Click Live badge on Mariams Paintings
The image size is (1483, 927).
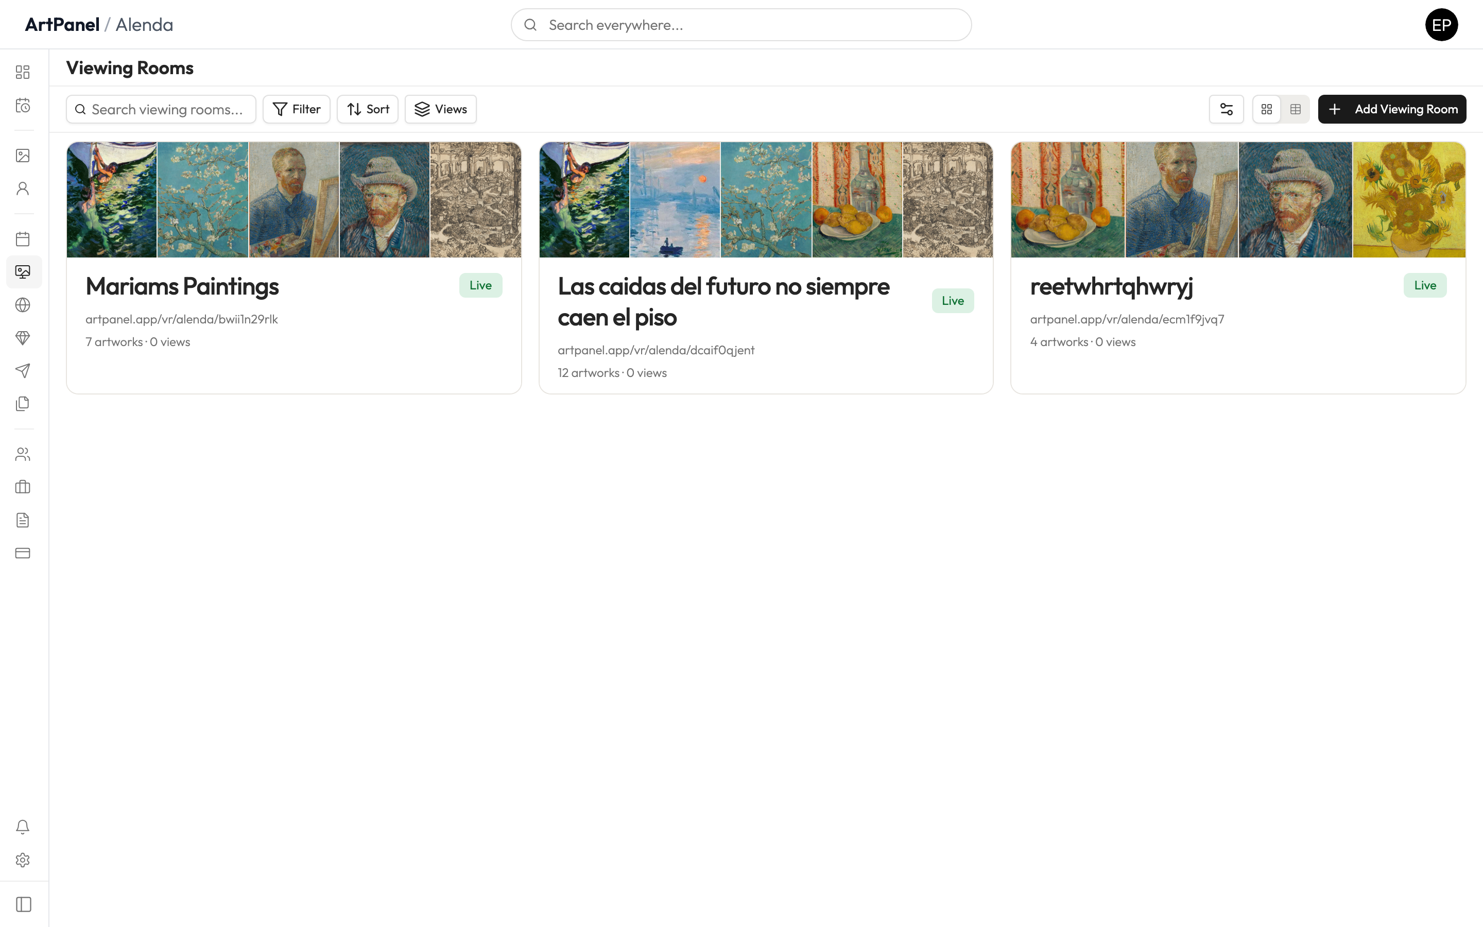[x=480, y=285]
